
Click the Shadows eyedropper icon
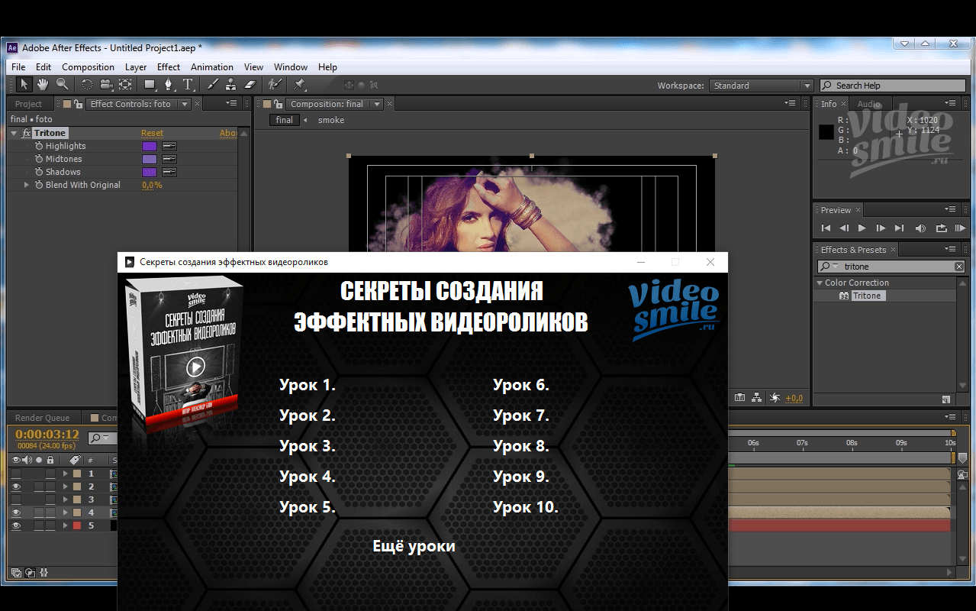(x=169, y=172)
